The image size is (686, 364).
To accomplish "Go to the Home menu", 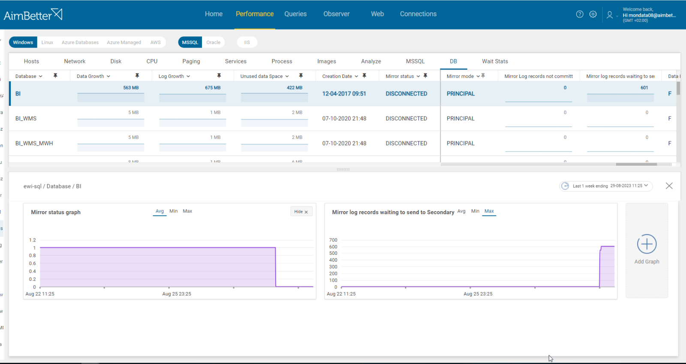I will 214,14.
